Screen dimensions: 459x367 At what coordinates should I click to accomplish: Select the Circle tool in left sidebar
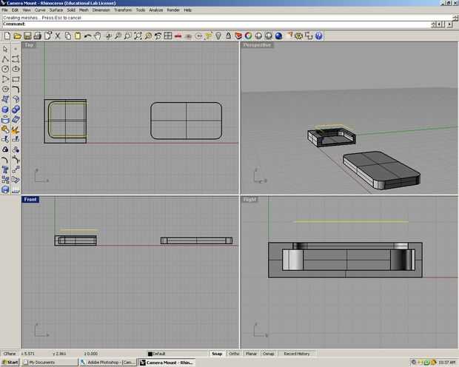tap(5, 69)
